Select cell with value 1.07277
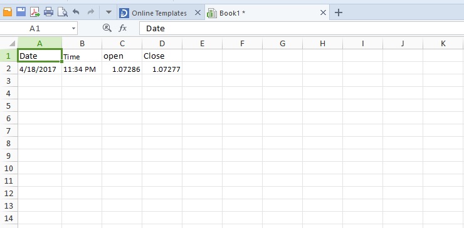The image size is (464, 228). [162, 68]
